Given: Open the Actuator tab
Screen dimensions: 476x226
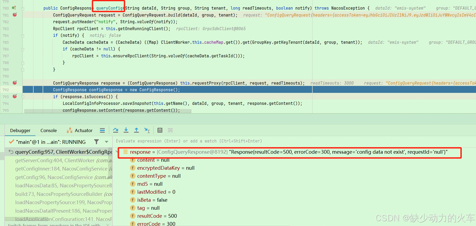Looking at the screenshot, I should click(x=80, y=130).
